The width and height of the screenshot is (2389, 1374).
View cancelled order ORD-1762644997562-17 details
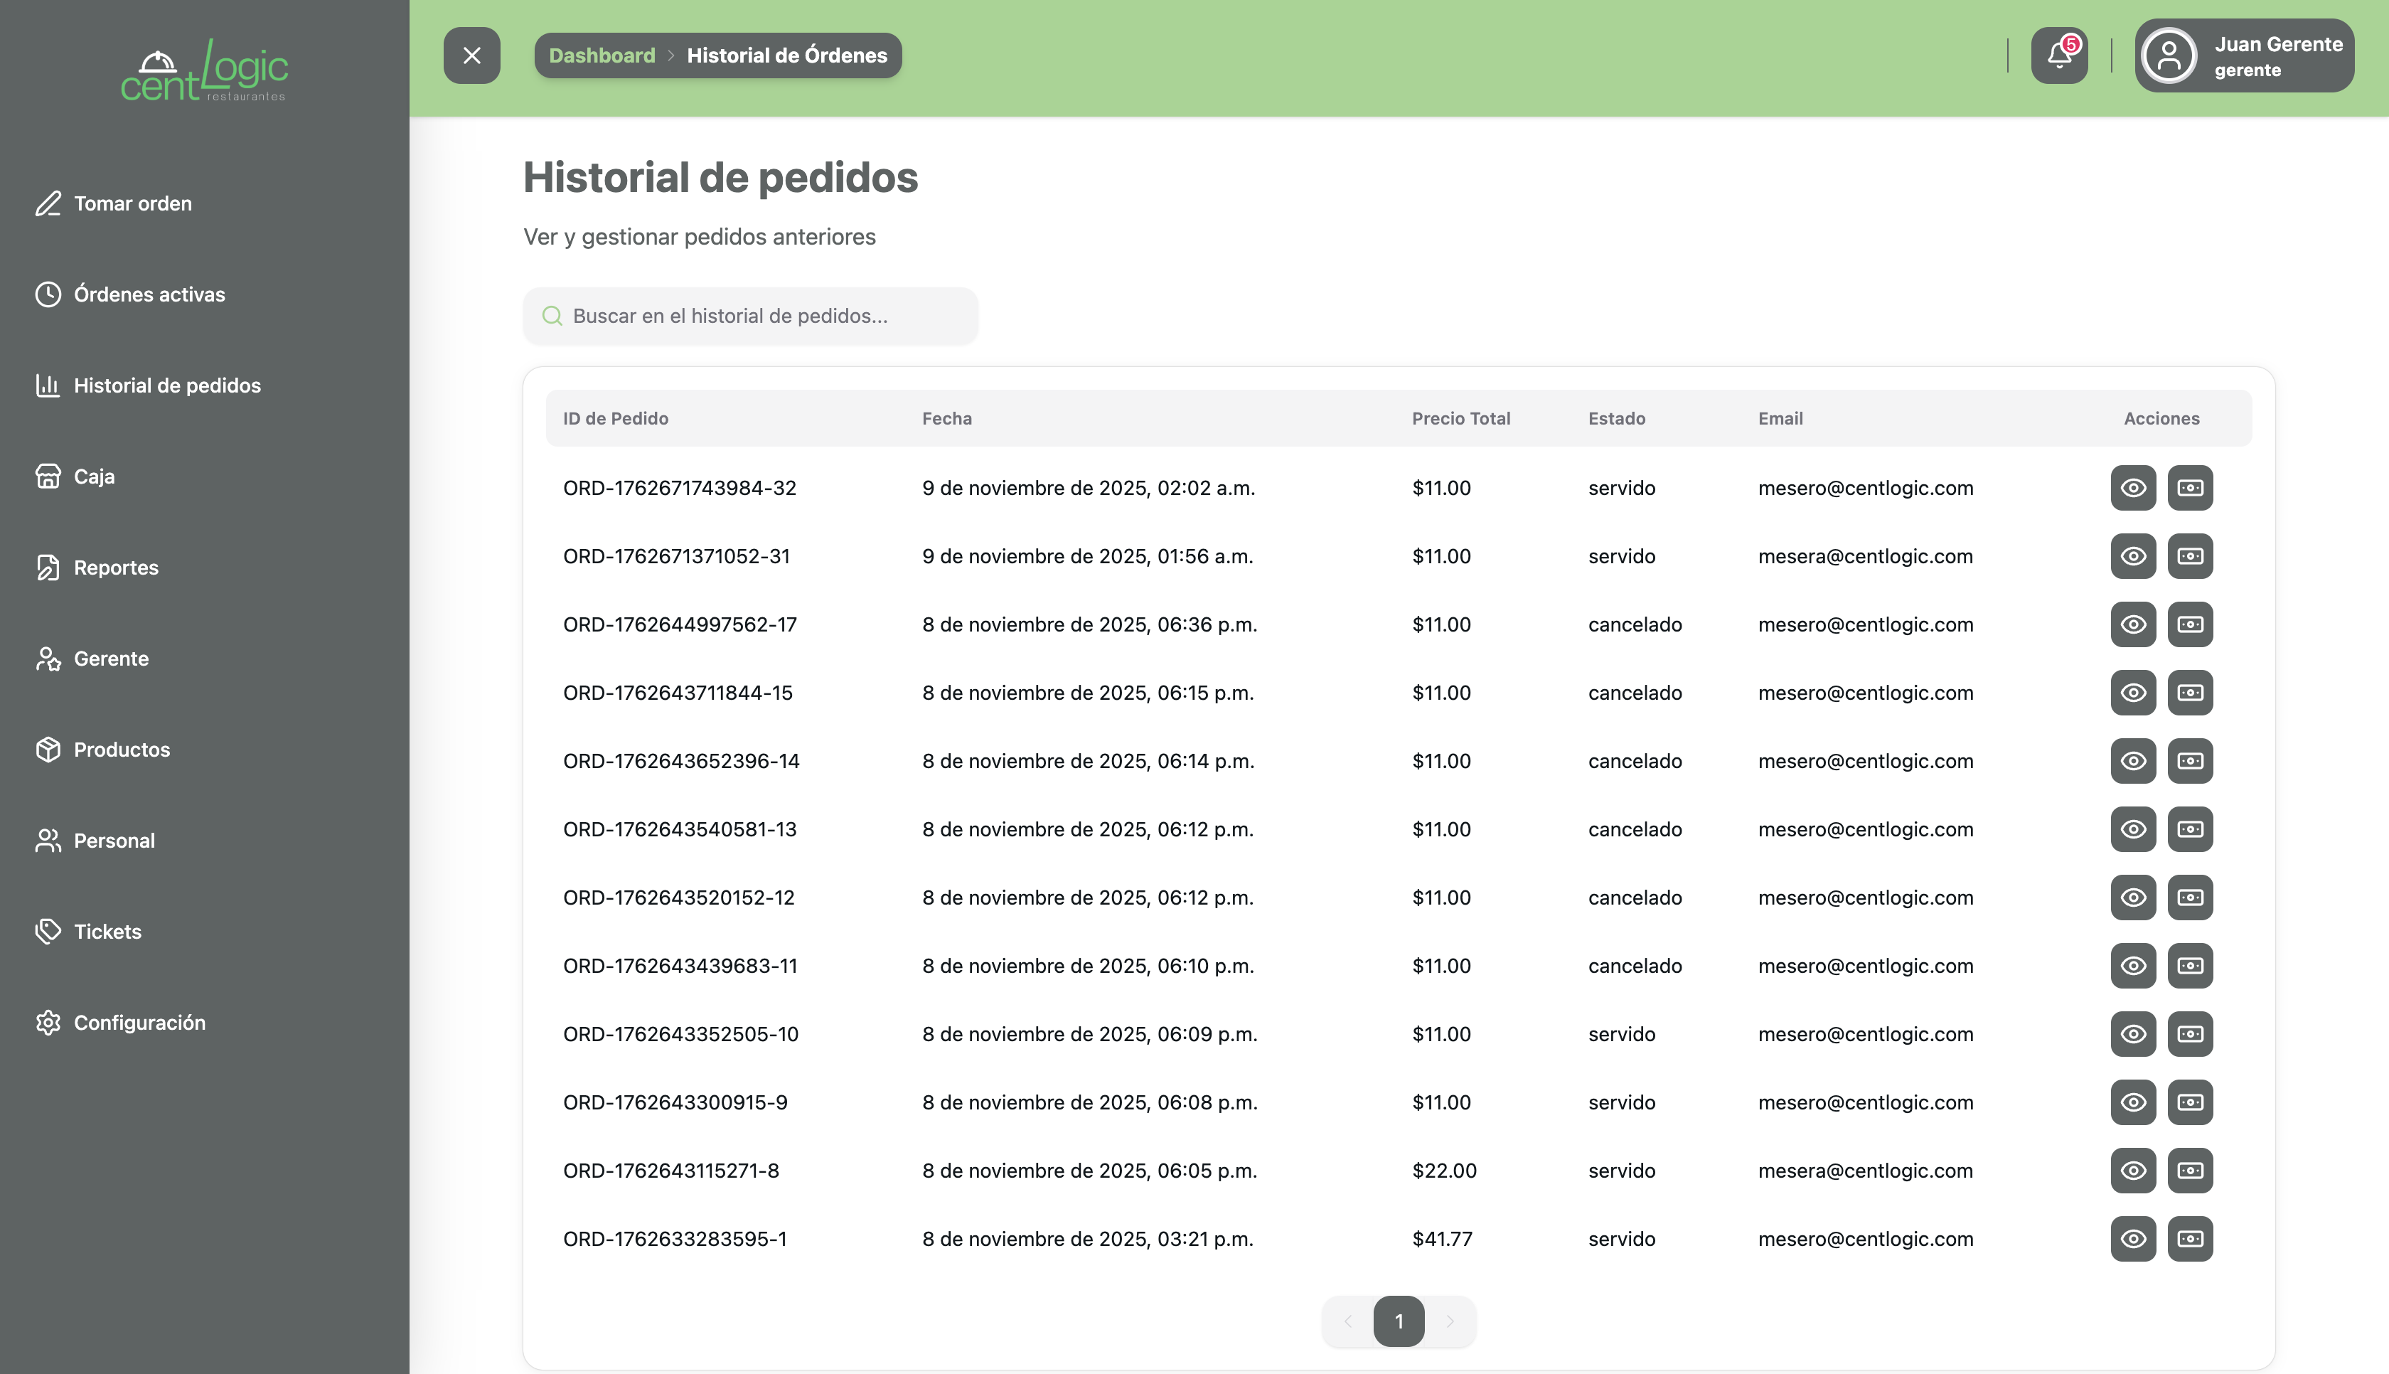click(x=2132, y=624)
